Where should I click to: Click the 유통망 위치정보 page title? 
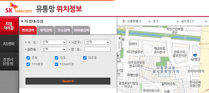tap(59, 9)
